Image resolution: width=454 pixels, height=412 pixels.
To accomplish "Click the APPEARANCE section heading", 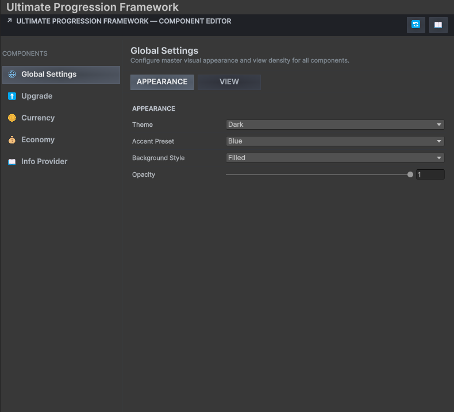I will coord(154,108).
